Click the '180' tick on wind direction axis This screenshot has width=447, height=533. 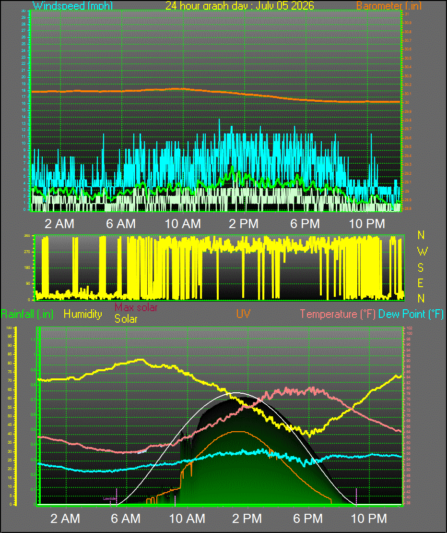point(27,268)
